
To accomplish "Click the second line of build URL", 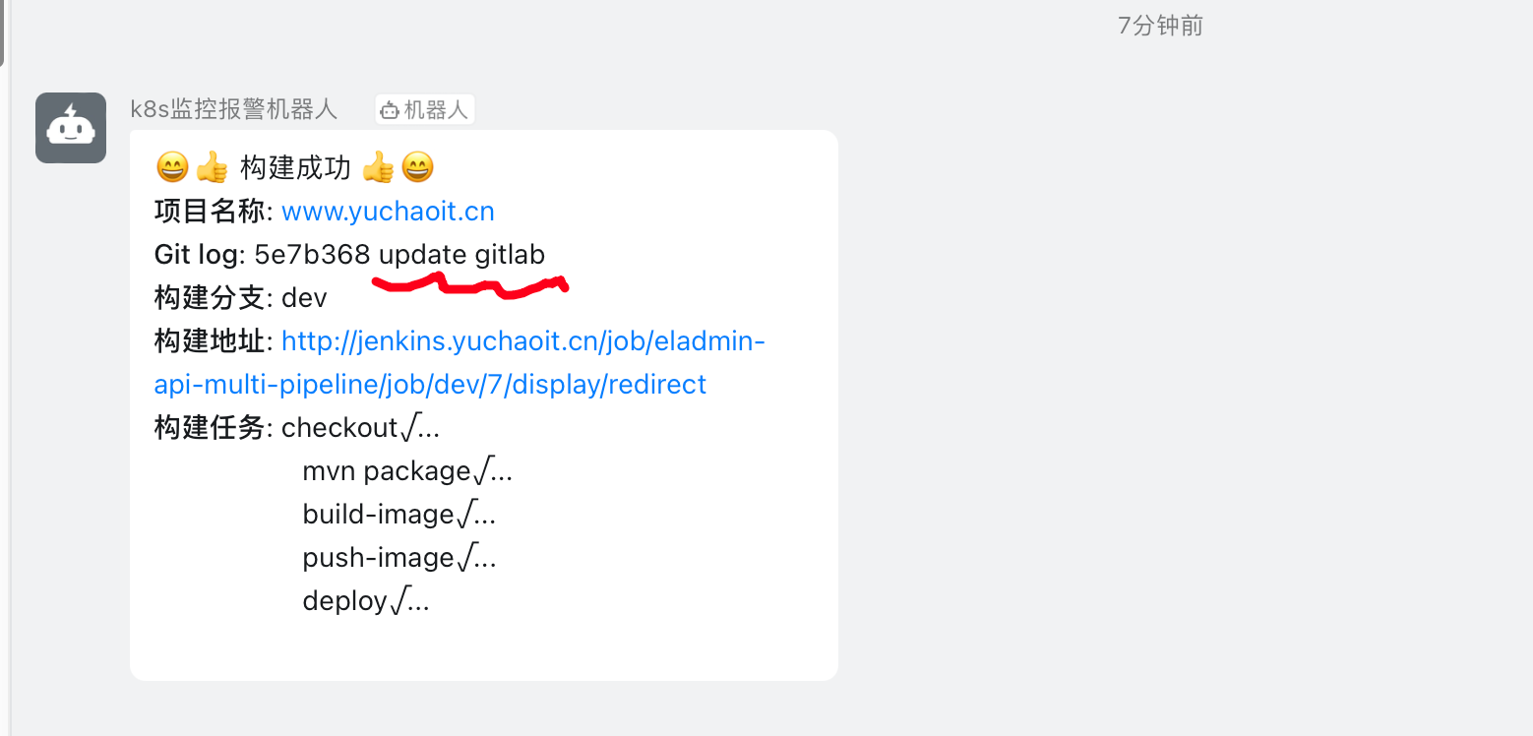I will click(x=430, y=385).
